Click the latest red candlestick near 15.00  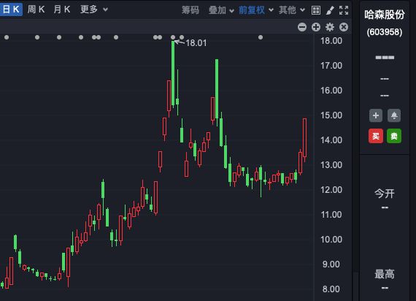point(304,137)
